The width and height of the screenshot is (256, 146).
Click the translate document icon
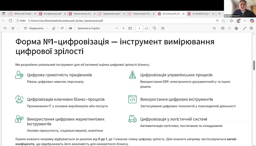[70, 28]
